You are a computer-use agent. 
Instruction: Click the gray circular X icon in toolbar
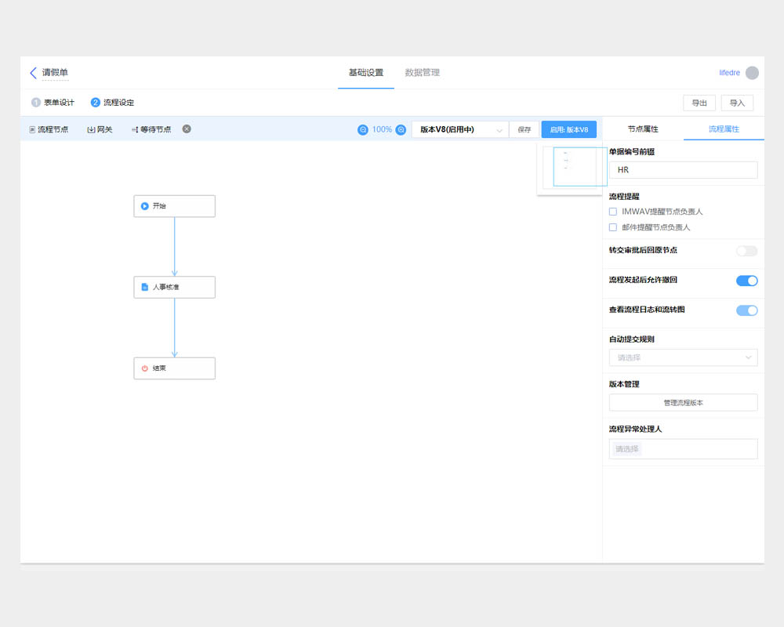point(187,129)
